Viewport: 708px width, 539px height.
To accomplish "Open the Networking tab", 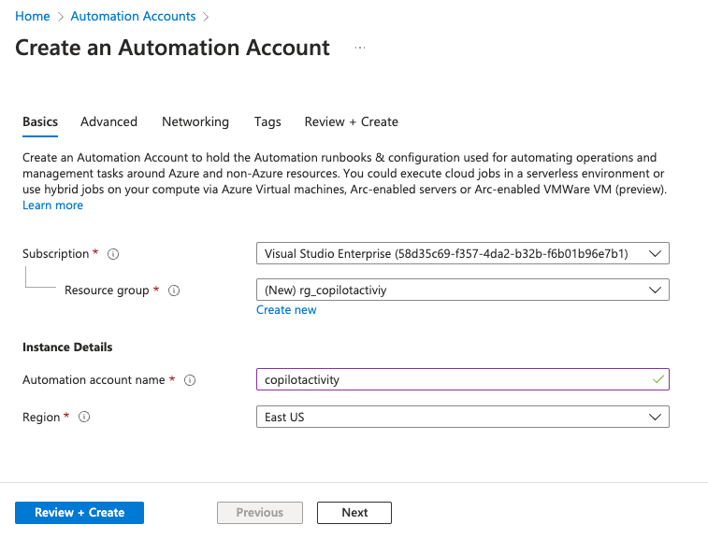I will pos(195,121).
